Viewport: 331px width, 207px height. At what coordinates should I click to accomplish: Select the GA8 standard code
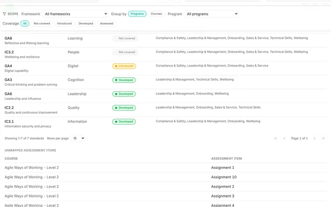[8, 38]
